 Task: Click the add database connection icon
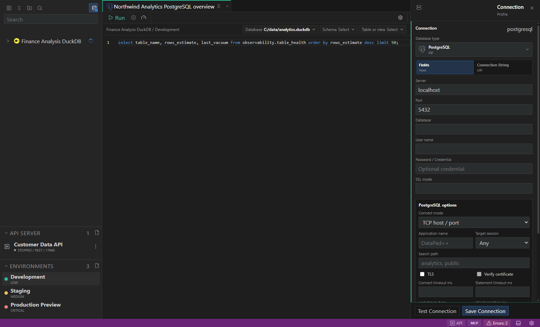tap(94, 8)
